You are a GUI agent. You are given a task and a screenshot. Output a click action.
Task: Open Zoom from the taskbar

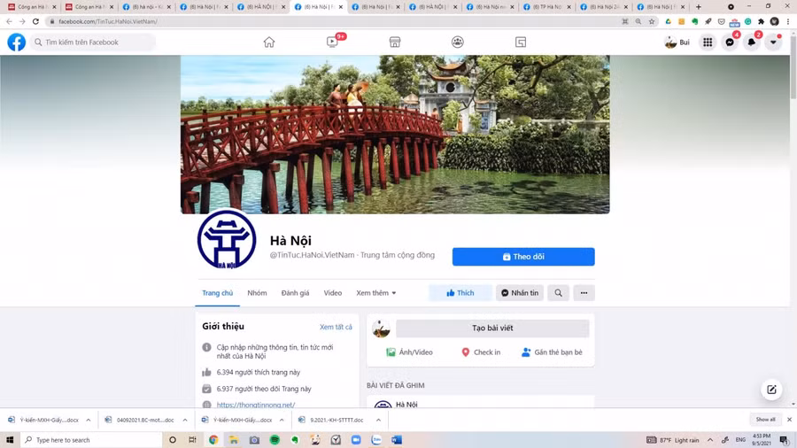coord(356,440)
